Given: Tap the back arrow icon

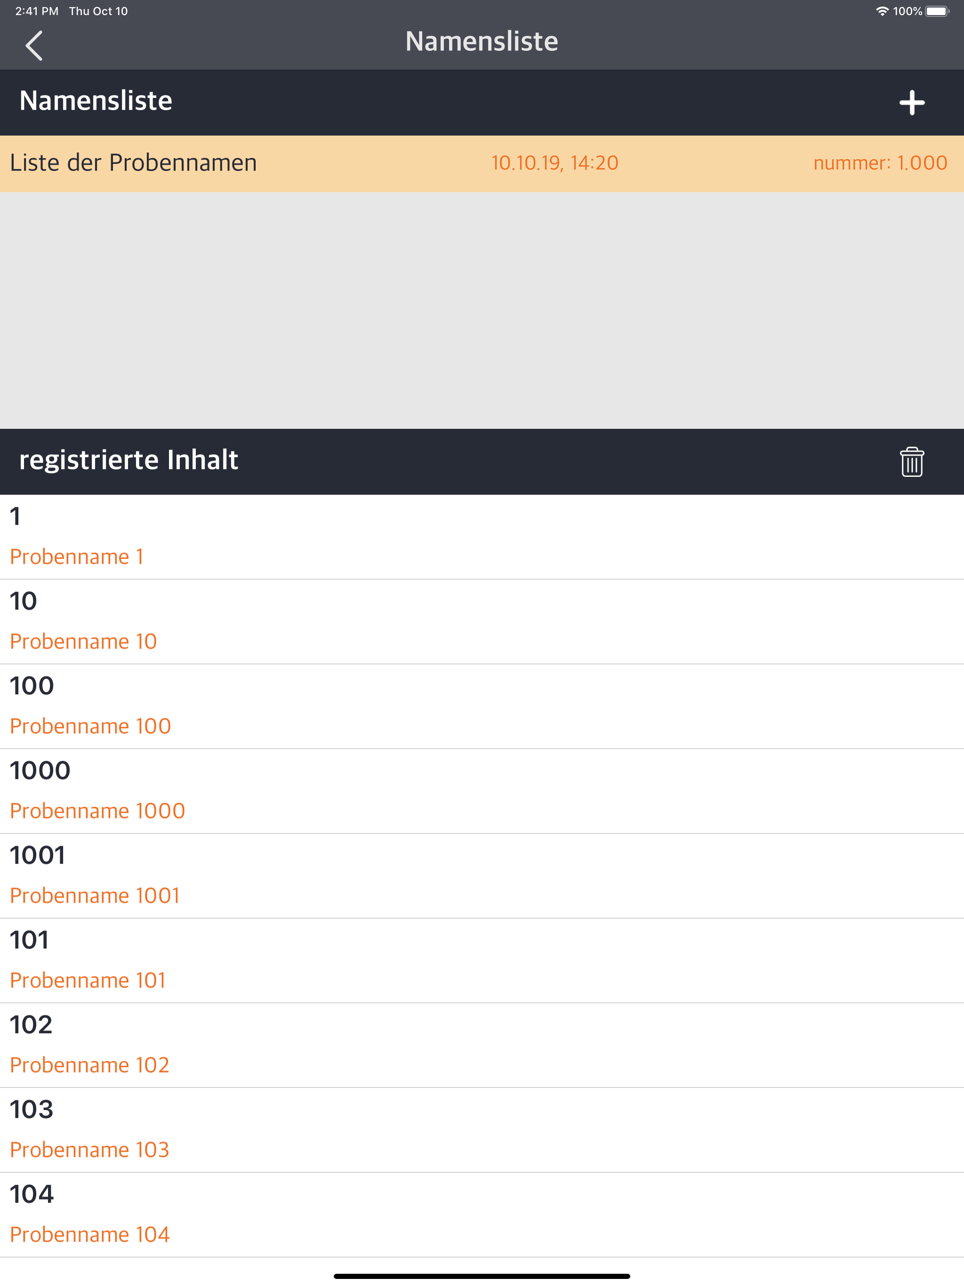Looking at the screenshot, I should coord(34,45).
